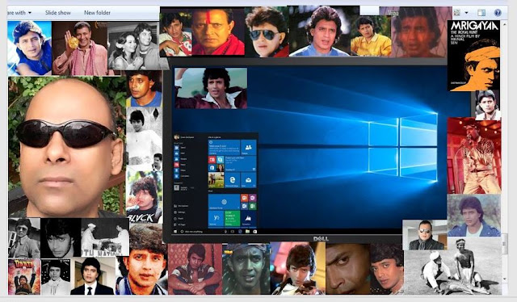Select the man in light blue shirt photo
This screenshot has height=302, width=517.
coord(319,31)
